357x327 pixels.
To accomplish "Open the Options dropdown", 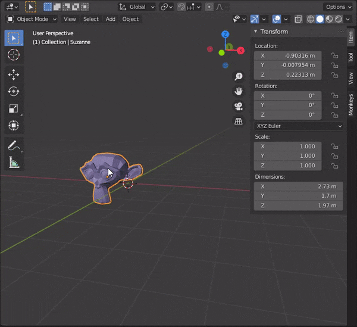I will pos(339,7).
